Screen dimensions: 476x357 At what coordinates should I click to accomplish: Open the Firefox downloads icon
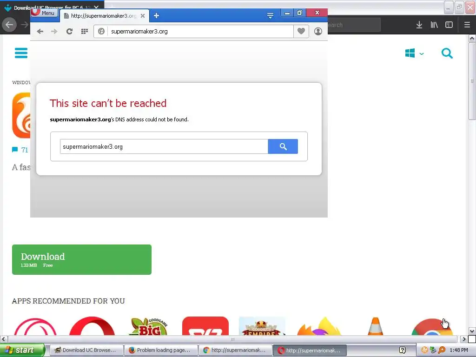[419, 25]
